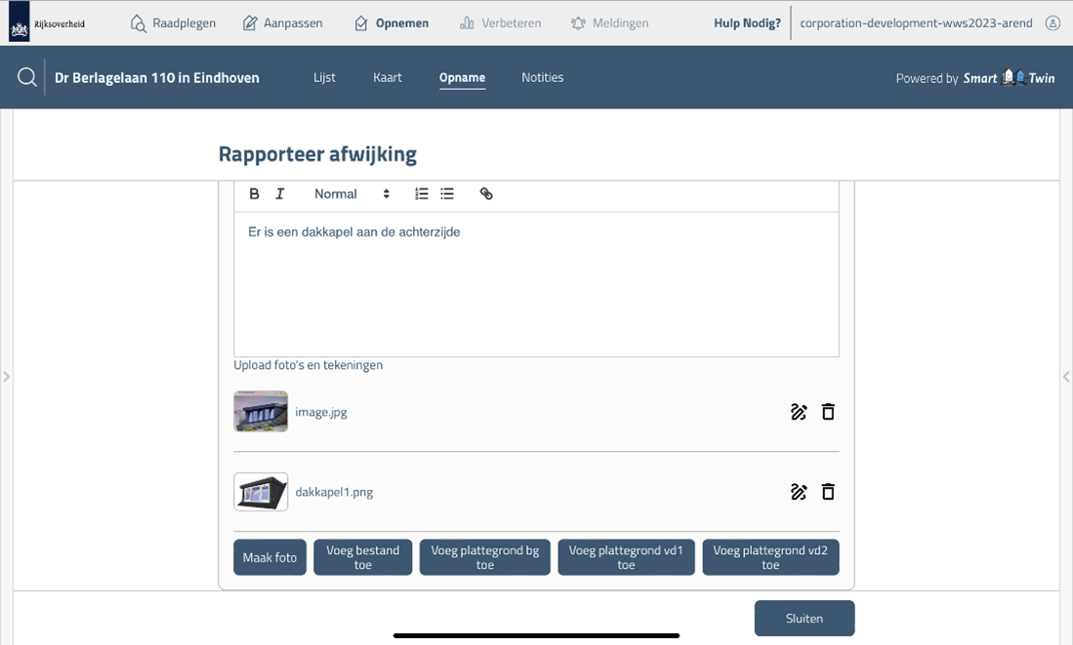Toggle bold formatting in the editor
Image resolution: width=1073 pixels, height=645 pixels.
point(254,193)
